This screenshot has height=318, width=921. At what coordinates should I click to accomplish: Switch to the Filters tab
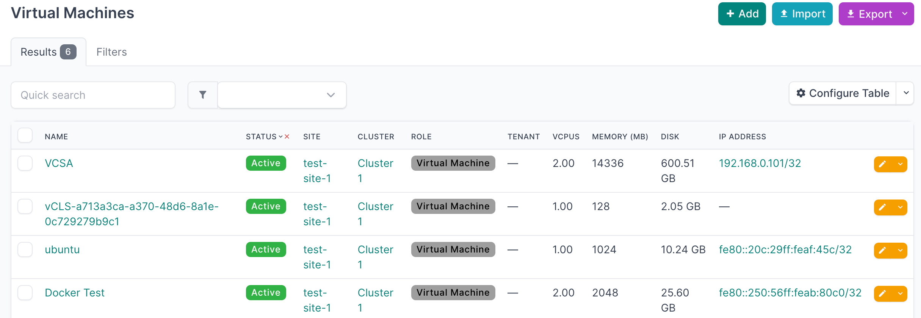pos(111,52)
